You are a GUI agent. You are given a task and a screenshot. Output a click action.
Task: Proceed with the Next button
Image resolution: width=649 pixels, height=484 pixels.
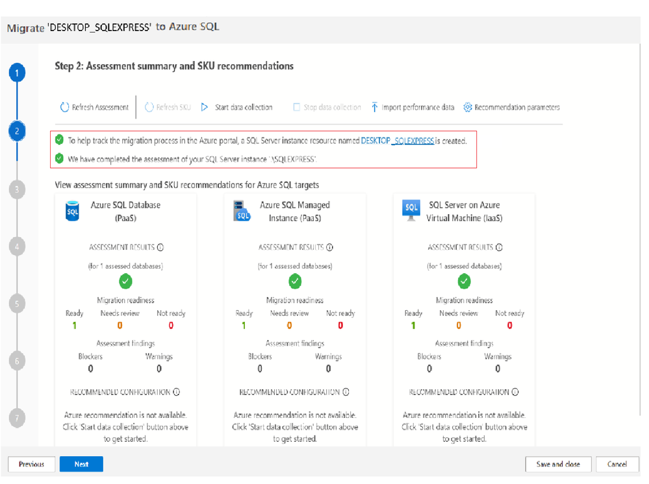[x=82, y=465]
